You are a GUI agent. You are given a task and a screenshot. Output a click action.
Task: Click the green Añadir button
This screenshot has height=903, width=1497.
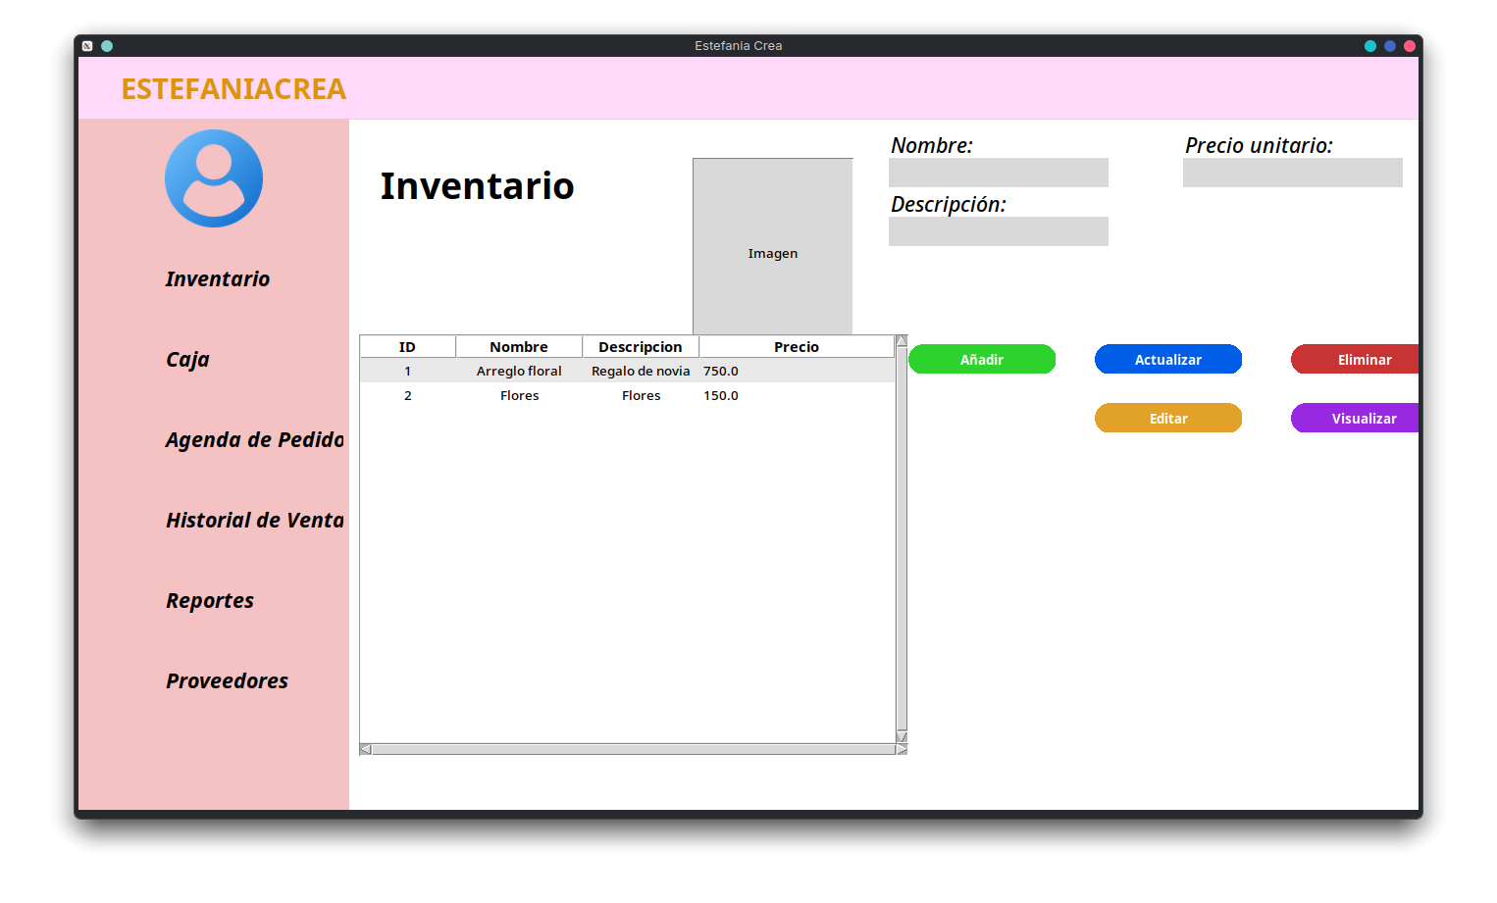coord(982,360)
